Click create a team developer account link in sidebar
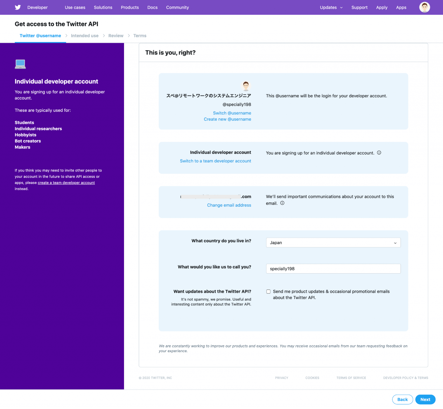The image size is (443, 409). (66, 183)
